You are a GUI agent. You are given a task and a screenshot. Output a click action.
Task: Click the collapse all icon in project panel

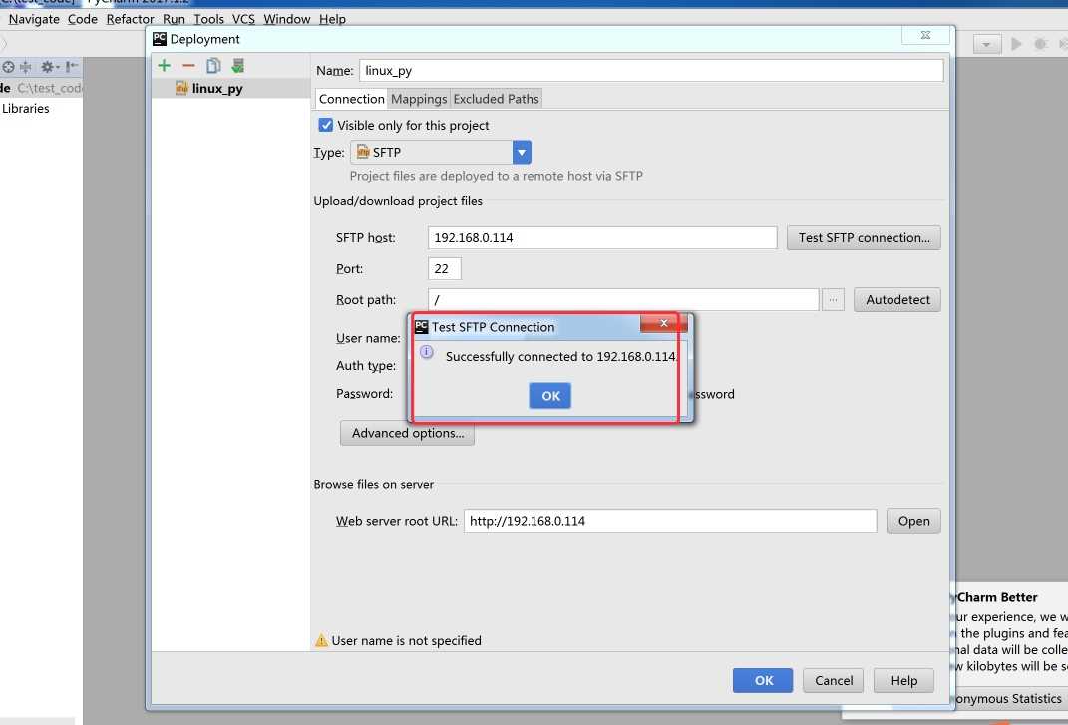(x=26, y=67)
